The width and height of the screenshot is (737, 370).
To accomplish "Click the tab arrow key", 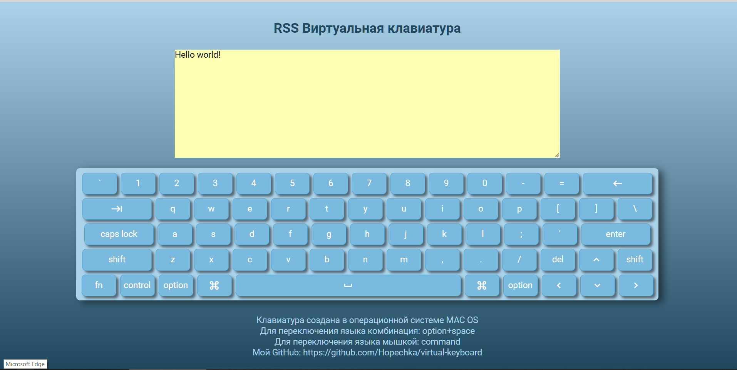I will [x=117, y=209].
